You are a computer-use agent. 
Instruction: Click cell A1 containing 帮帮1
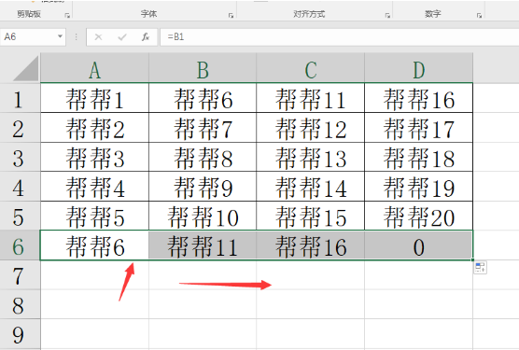pos(94,98)
